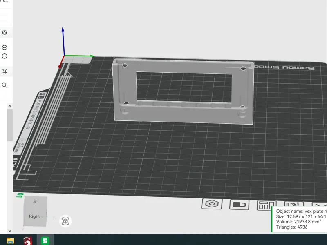Open the magnifier search icon in sidebar
327x245 pixels.
click(4, 85)
